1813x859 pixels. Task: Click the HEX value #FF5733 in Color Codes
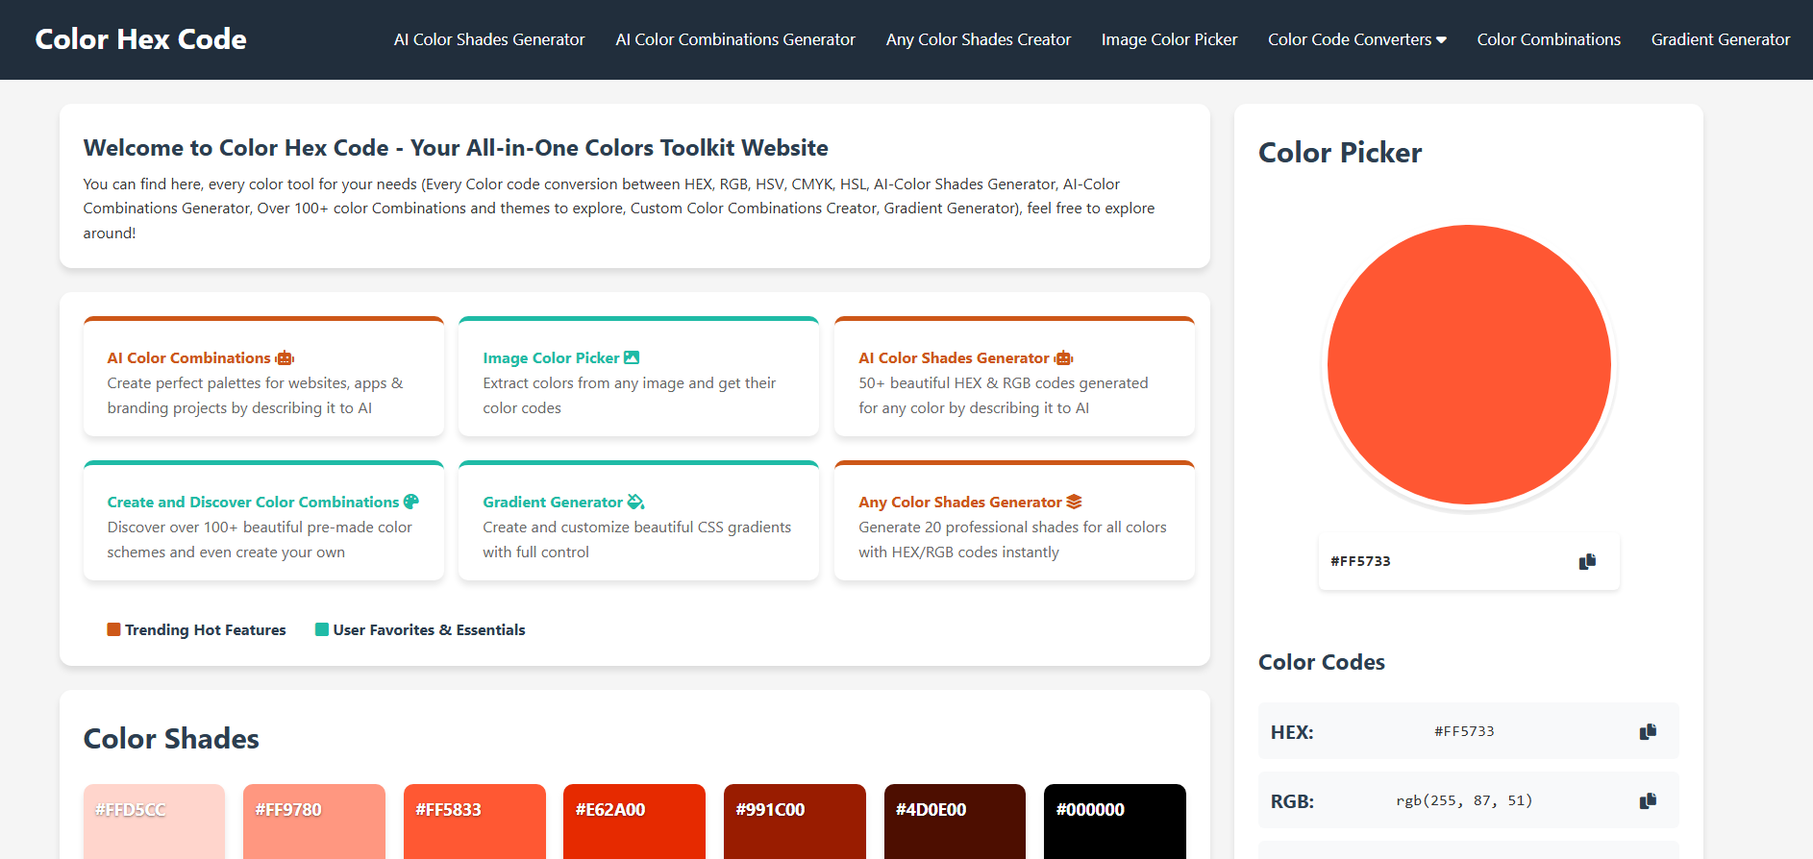coord(1464,731)
